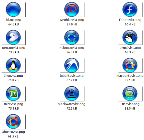Select the 68.5 kB size value
This screenshot has width=144, height=140.
(x=13, y=136)
